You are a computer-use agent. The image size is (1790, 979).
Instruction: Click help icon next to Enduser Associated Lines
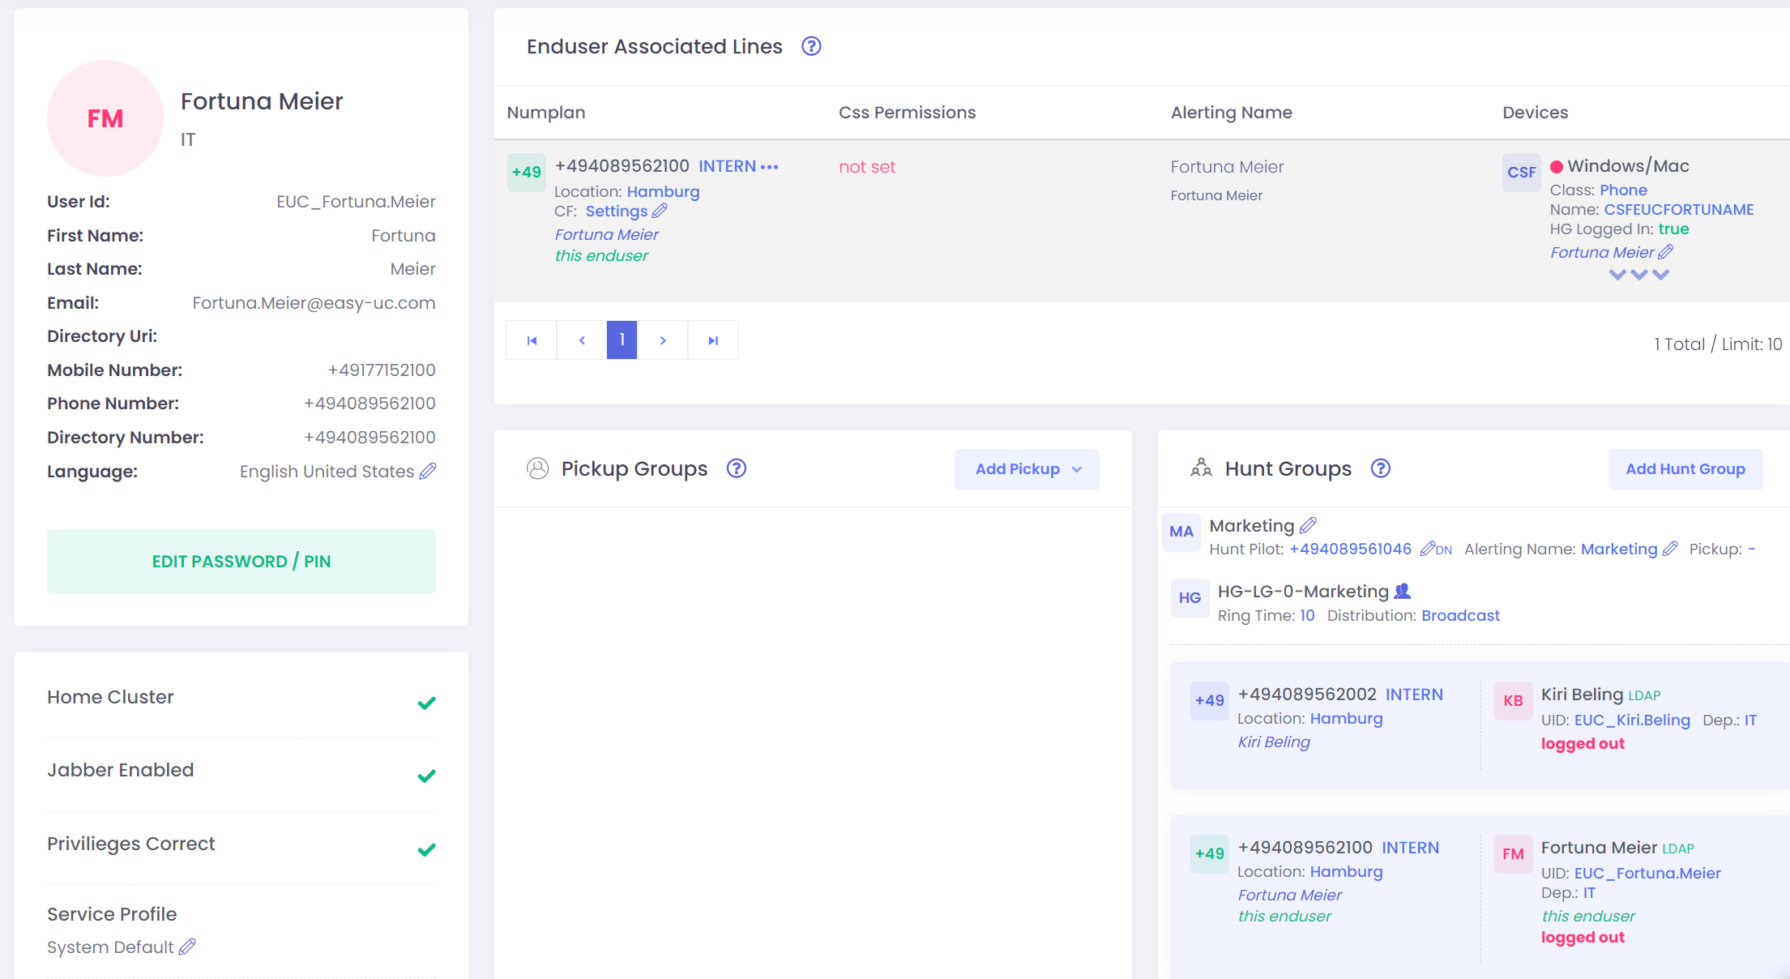click(811, 46)
